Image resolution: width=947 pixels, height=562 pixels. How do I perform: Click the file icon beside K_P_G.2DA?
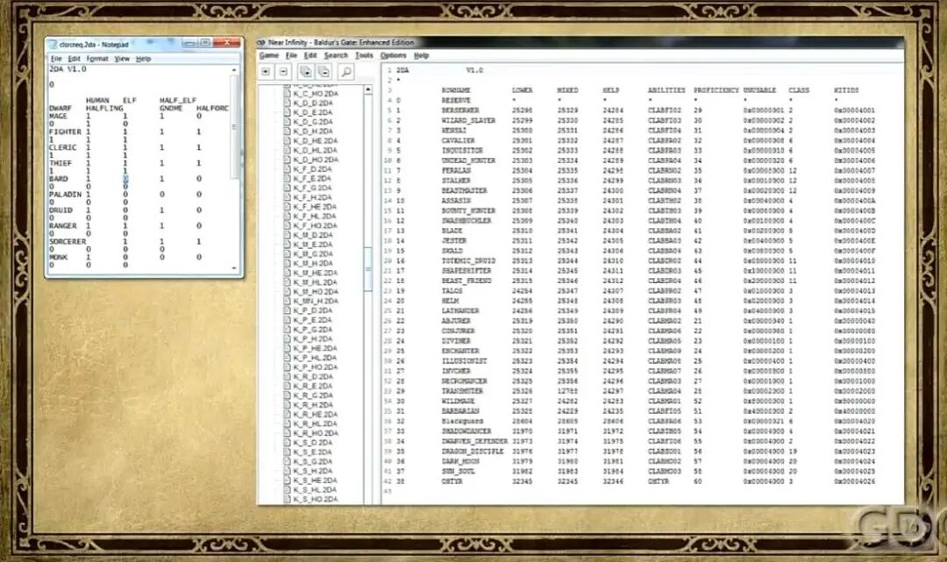[288, 330]
